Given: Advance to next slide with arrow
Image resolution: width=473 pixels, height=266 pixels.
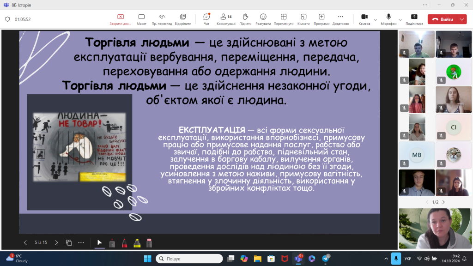Looking at the screenshot, I should (x=56, y=242).
